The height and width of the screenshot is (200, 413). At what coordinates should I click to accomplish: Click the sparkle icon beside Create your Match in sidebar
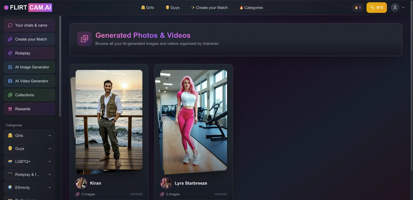[x=10, y=39]
